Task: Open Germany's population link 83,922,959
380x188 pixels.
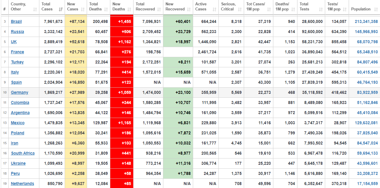Action: point(367,92)
